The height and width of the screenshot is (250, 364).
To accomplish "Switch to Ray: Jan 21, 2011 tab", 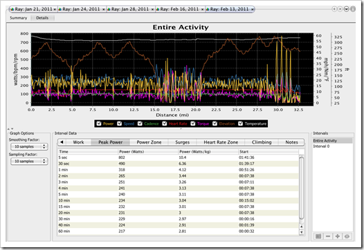I will coord(33,9).
